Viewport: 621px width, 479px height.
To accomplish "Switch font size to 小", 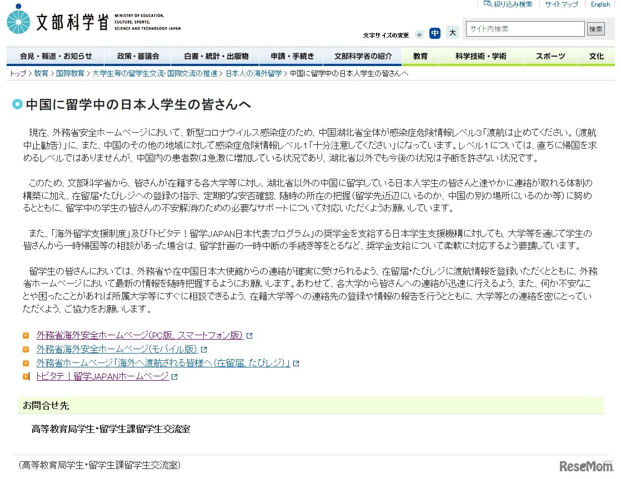I will coord(419,33).
